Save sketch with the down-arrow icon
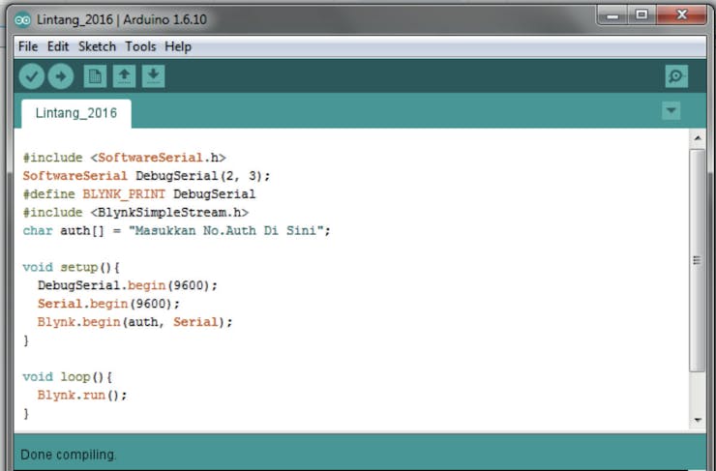Screen dimensions: 716x471 (154, 76)
